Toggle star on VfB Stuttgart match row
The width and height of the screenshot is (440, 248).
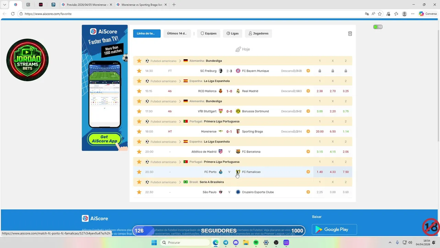click(139, 111)
